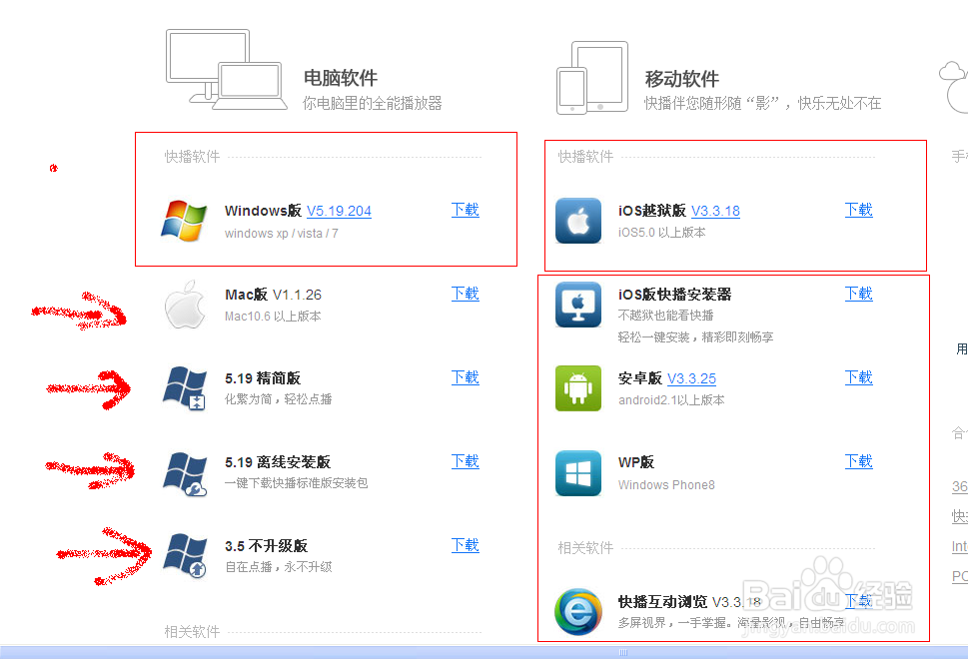Click the horizontal scrollbar at the bottom
The width and height of the screenshot is (968, 659).
[x=484, y=652]
